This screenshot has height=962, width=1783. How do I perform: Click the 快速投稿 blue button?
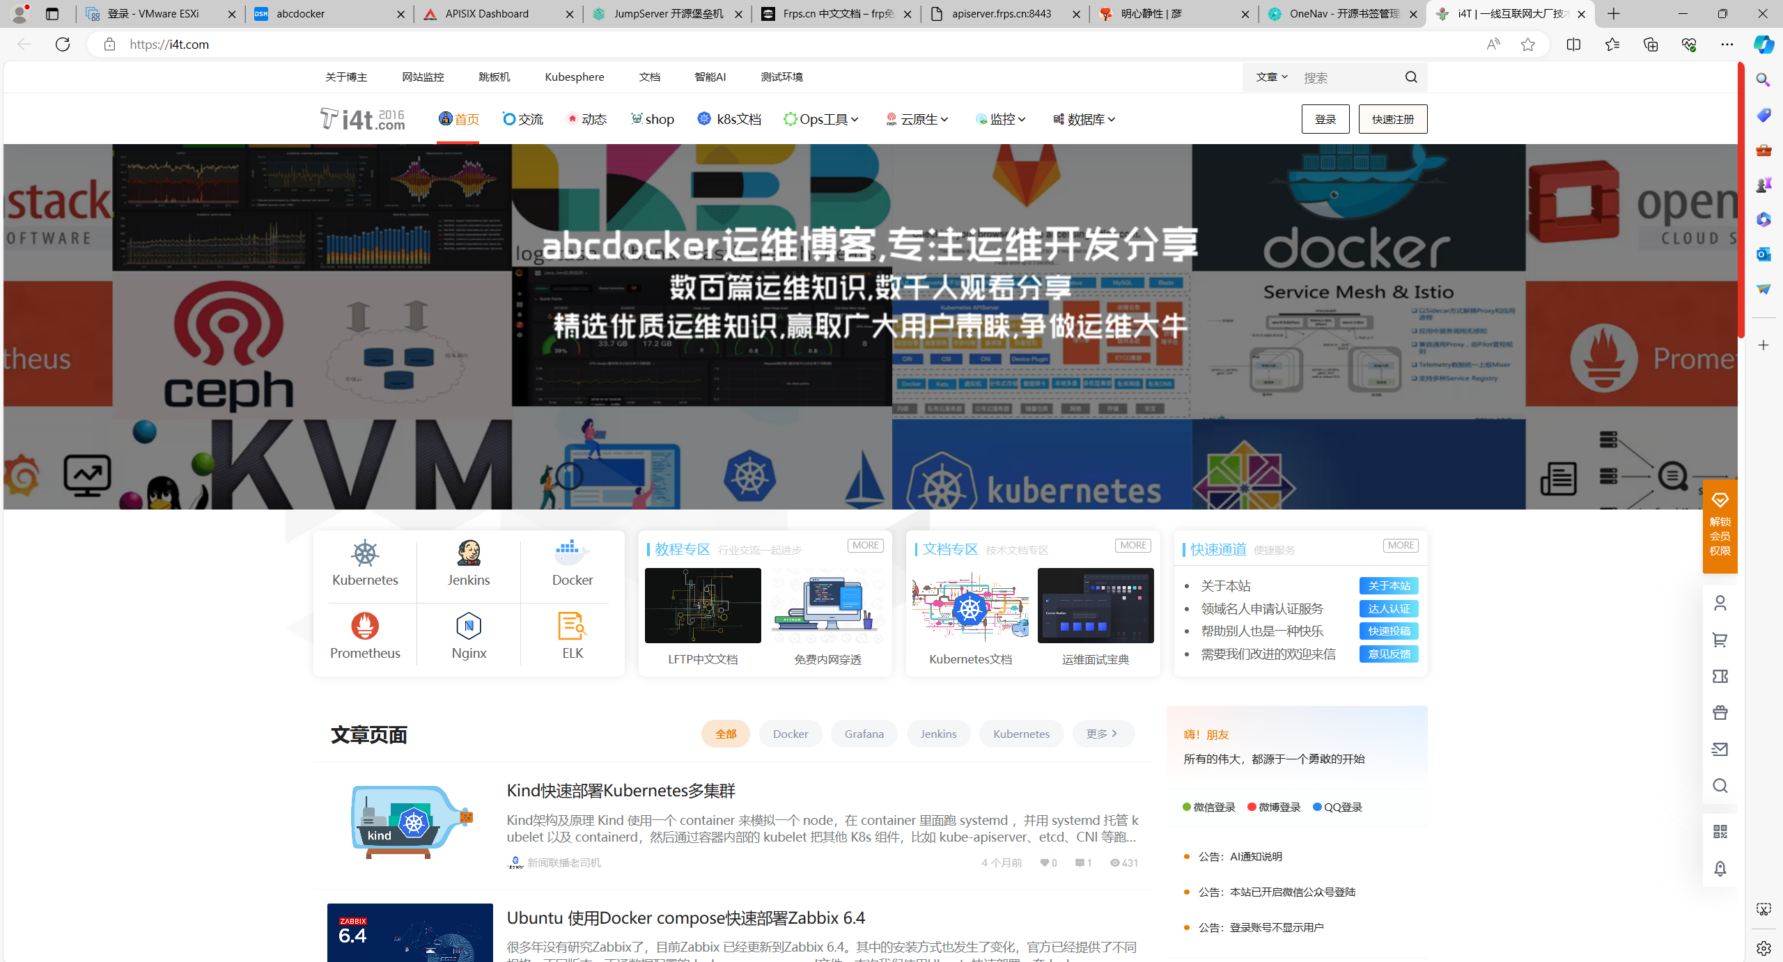1389,631
